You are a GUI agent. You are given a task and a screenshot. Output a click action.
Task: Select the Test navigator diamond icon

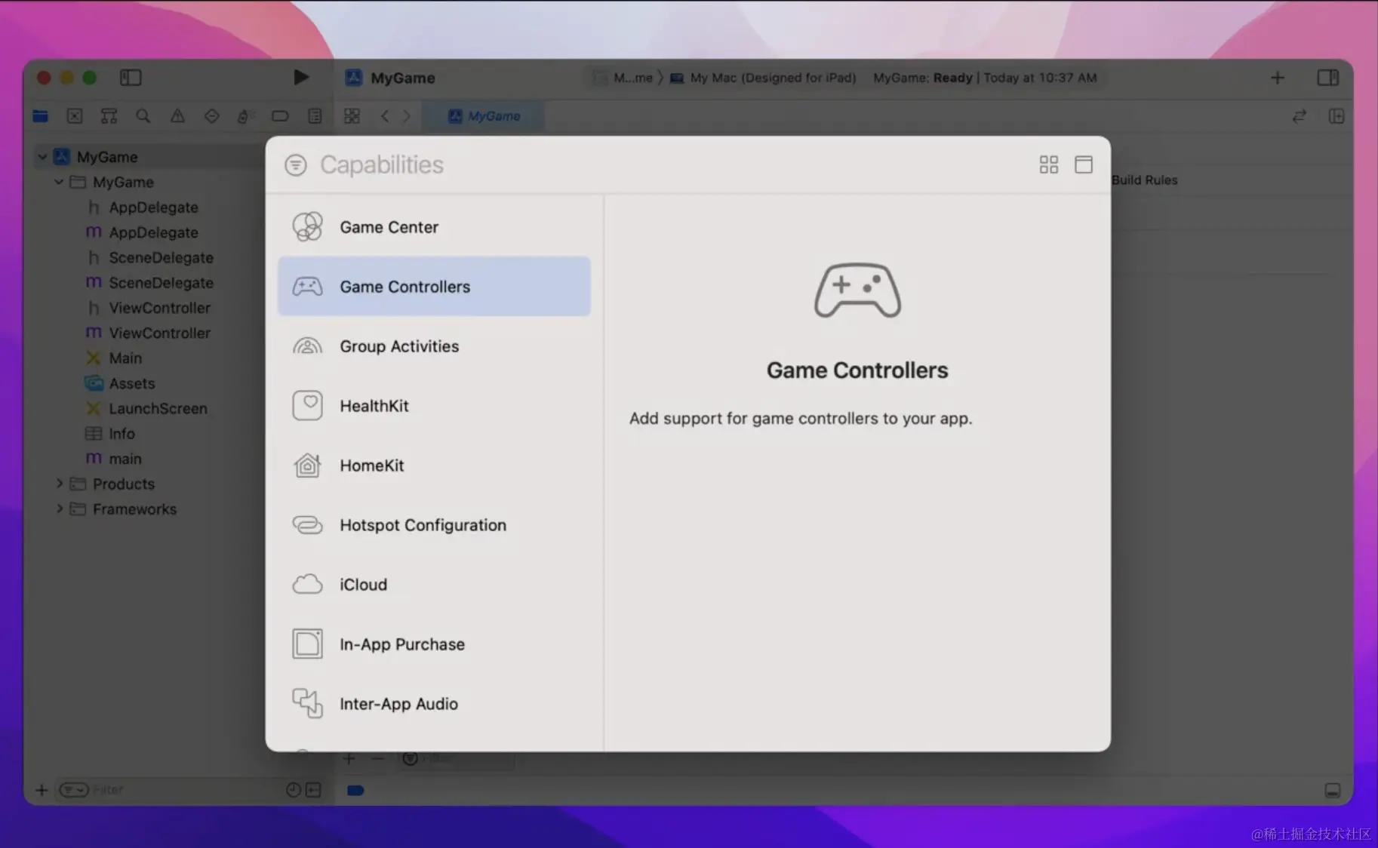point(211,116)
